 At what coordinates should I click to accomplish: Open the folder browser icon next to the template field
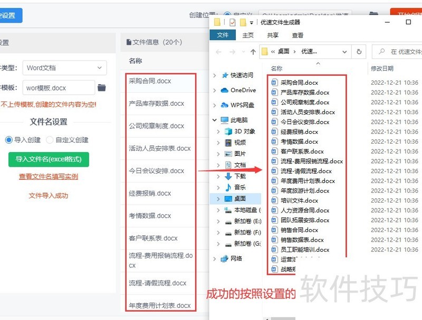click(x=101, y=87)
